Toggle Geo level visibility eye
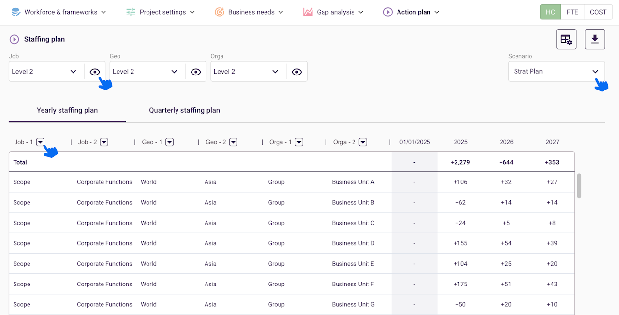Screen dimensions: 619x315 pyautogui.click(x=196, y=72)
